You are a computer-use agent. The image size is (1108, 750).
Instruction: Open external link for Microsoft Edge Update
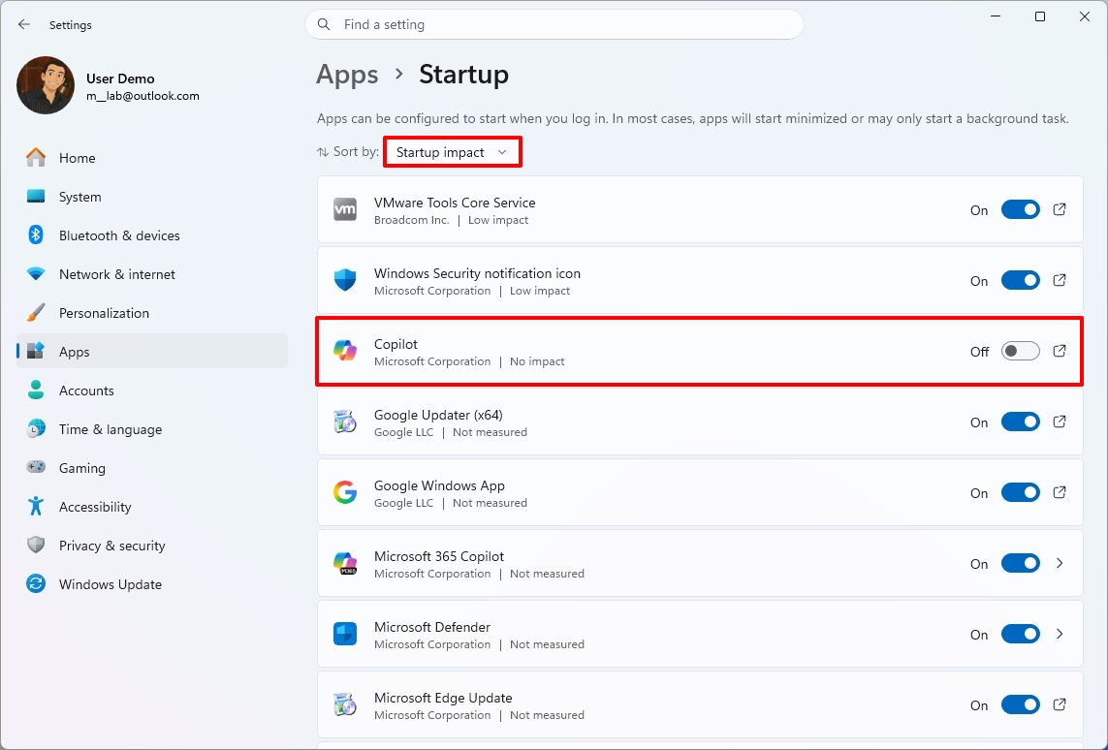pos(1060,704)
